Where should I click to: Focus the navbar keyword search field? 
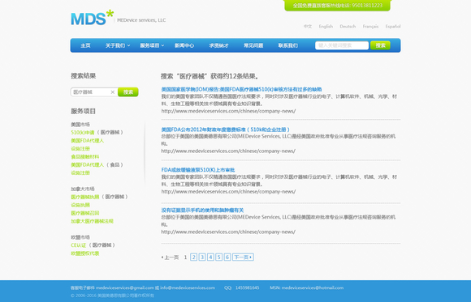342,45
